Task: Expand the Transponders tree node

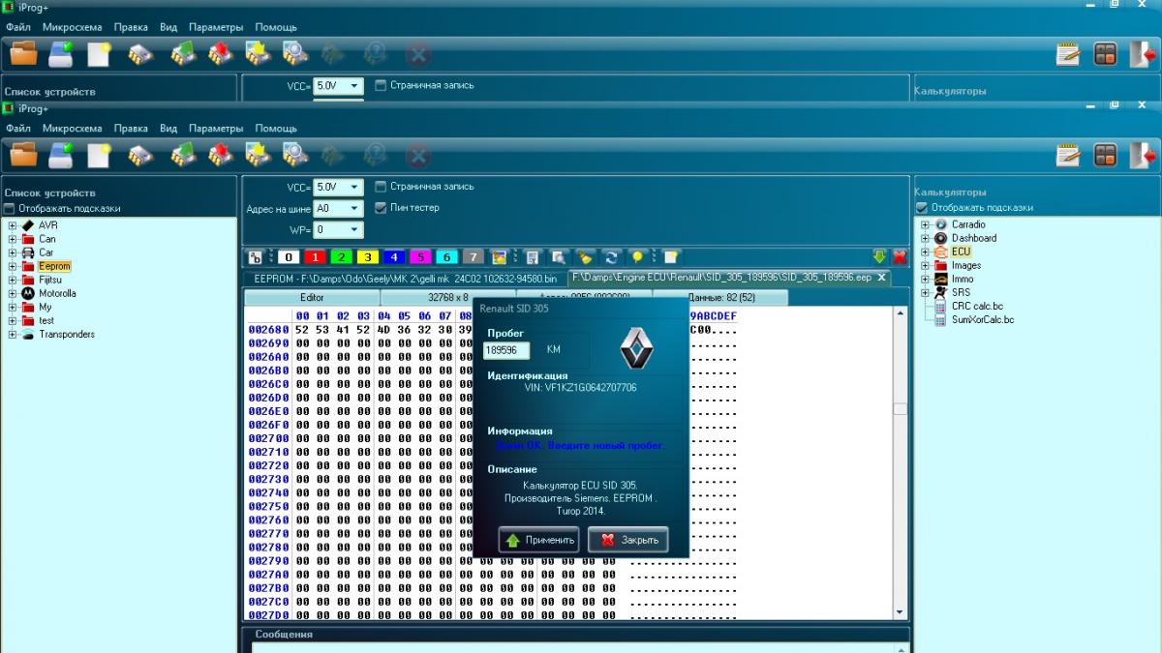Action: tap(13, 335)
